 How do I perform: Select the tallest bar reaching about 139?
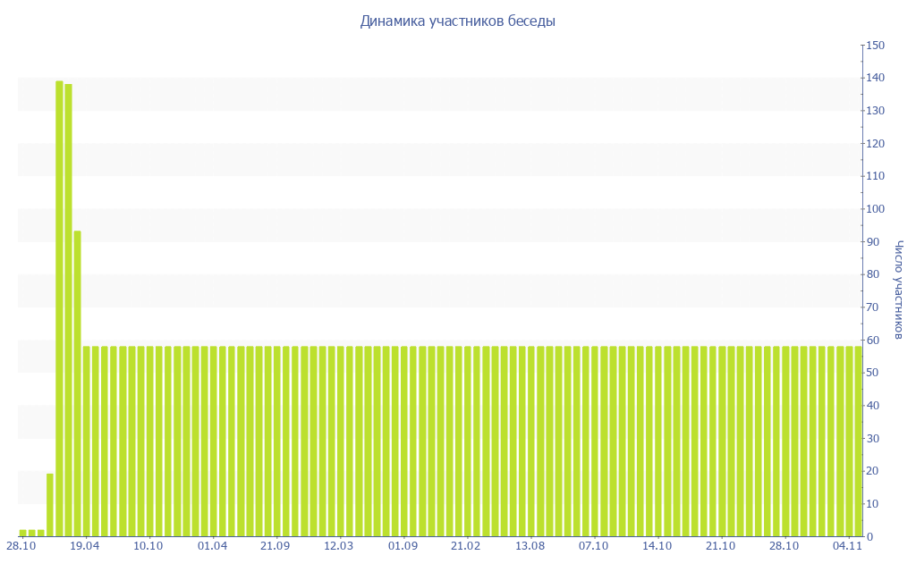pyautogui.click(x=59, y=308)
